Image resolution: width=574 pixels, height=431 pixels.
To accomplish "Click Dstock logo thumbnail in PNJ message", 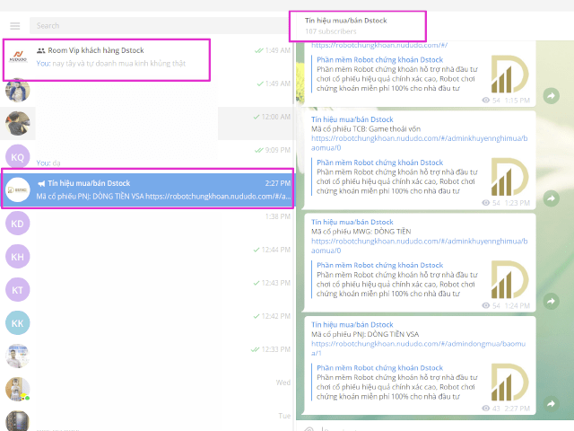I will [510, 382].
